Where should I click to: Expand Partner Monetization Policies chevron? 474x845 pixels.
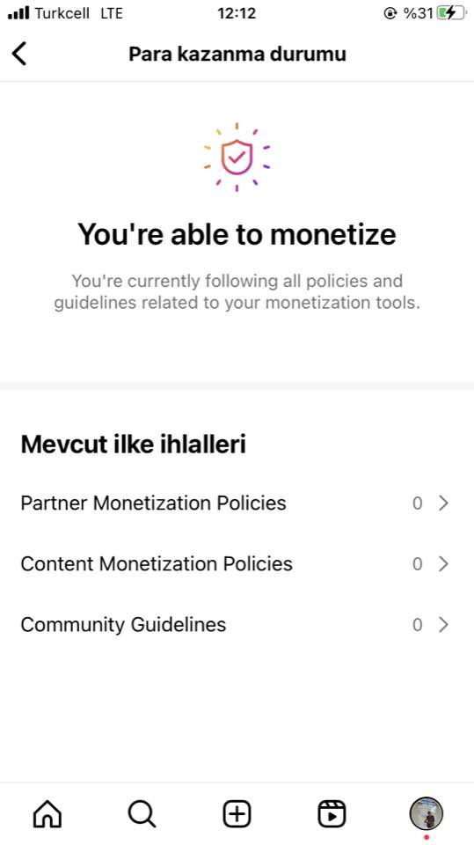point(443,503)
